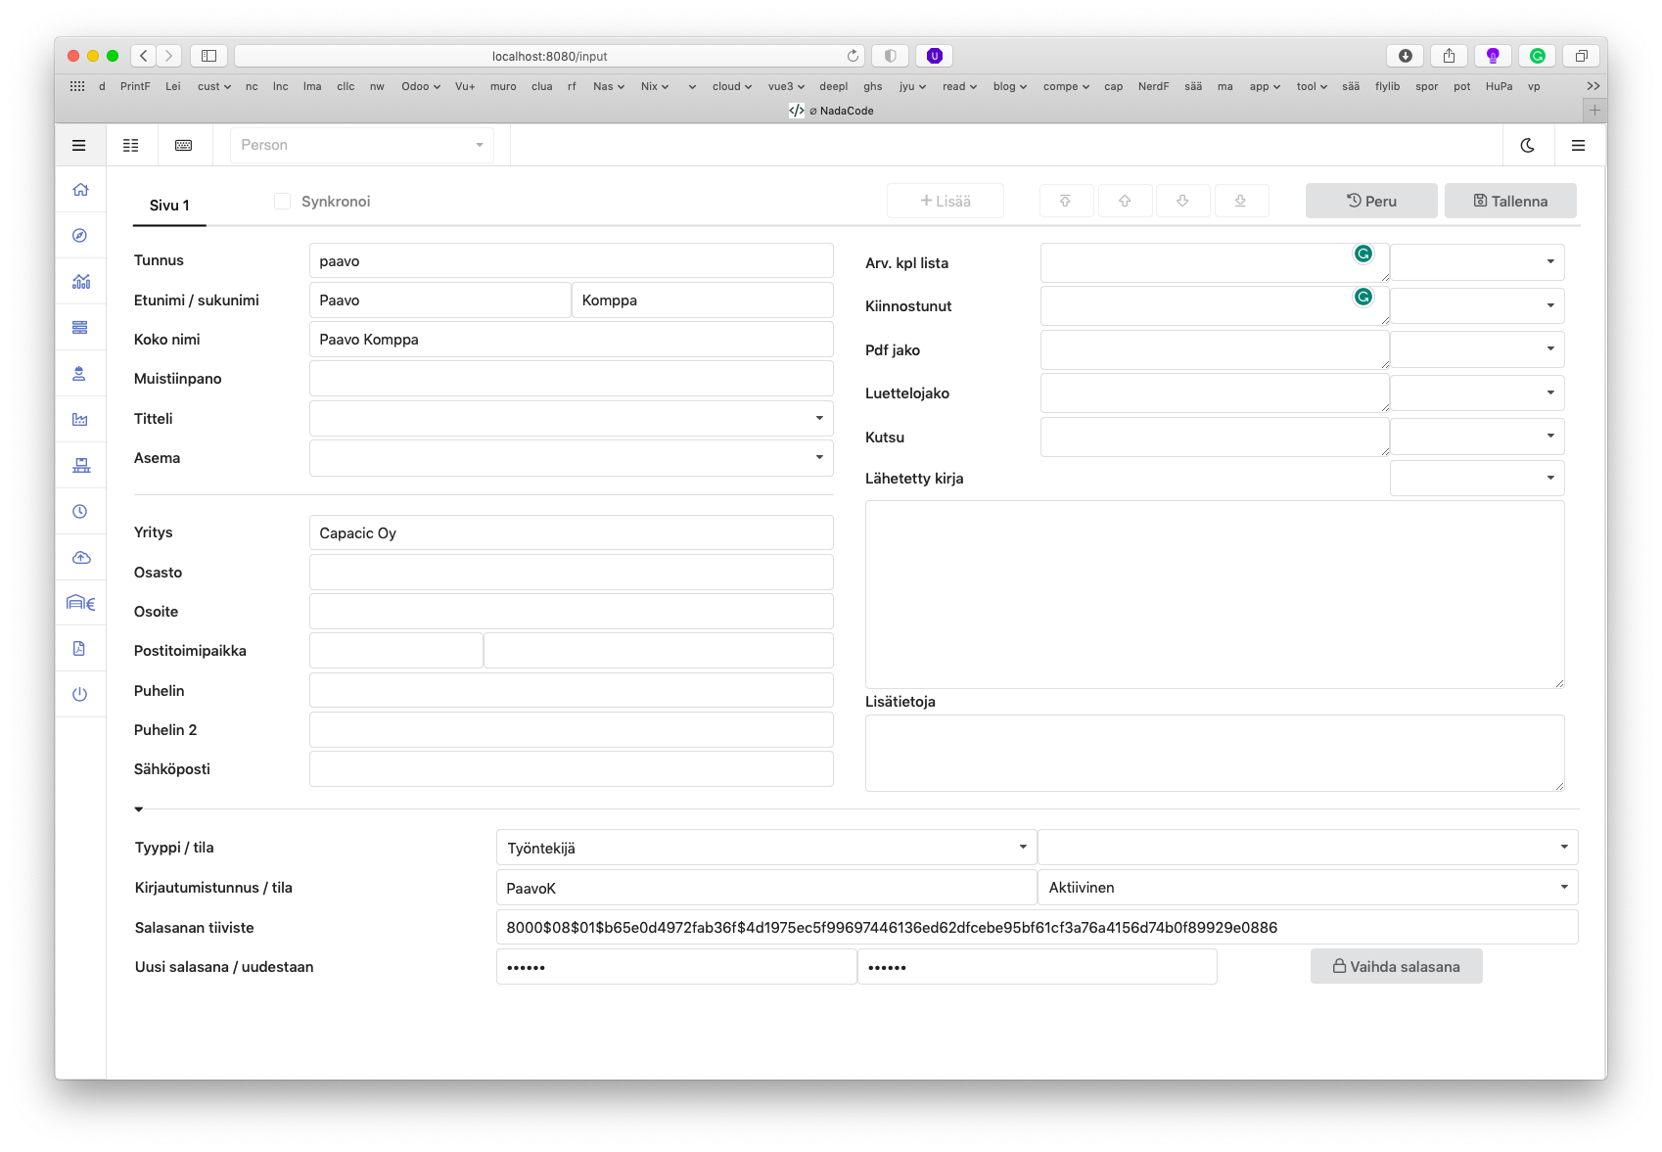Open the cloud bookmarks menu
The image size is (1662, 1152).
pyautogui.click(x=731, y=86)
